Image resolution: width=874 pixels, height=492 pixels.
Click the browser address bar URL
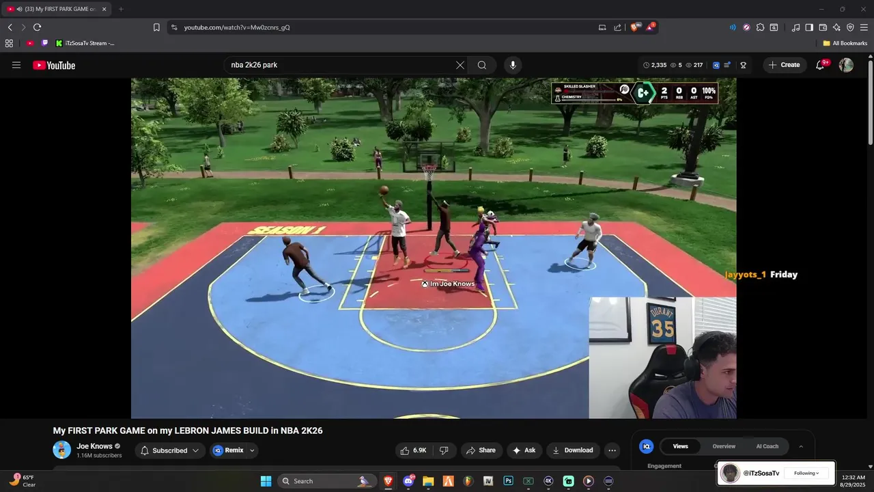(x=237, y=27)
